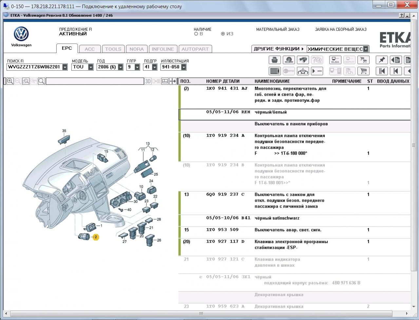Screen dimensions: 419x320
Task: Expand the МОДЕЛЬ dropdown showing TOU
Action: pyautogui.click(x=91, y=67)
